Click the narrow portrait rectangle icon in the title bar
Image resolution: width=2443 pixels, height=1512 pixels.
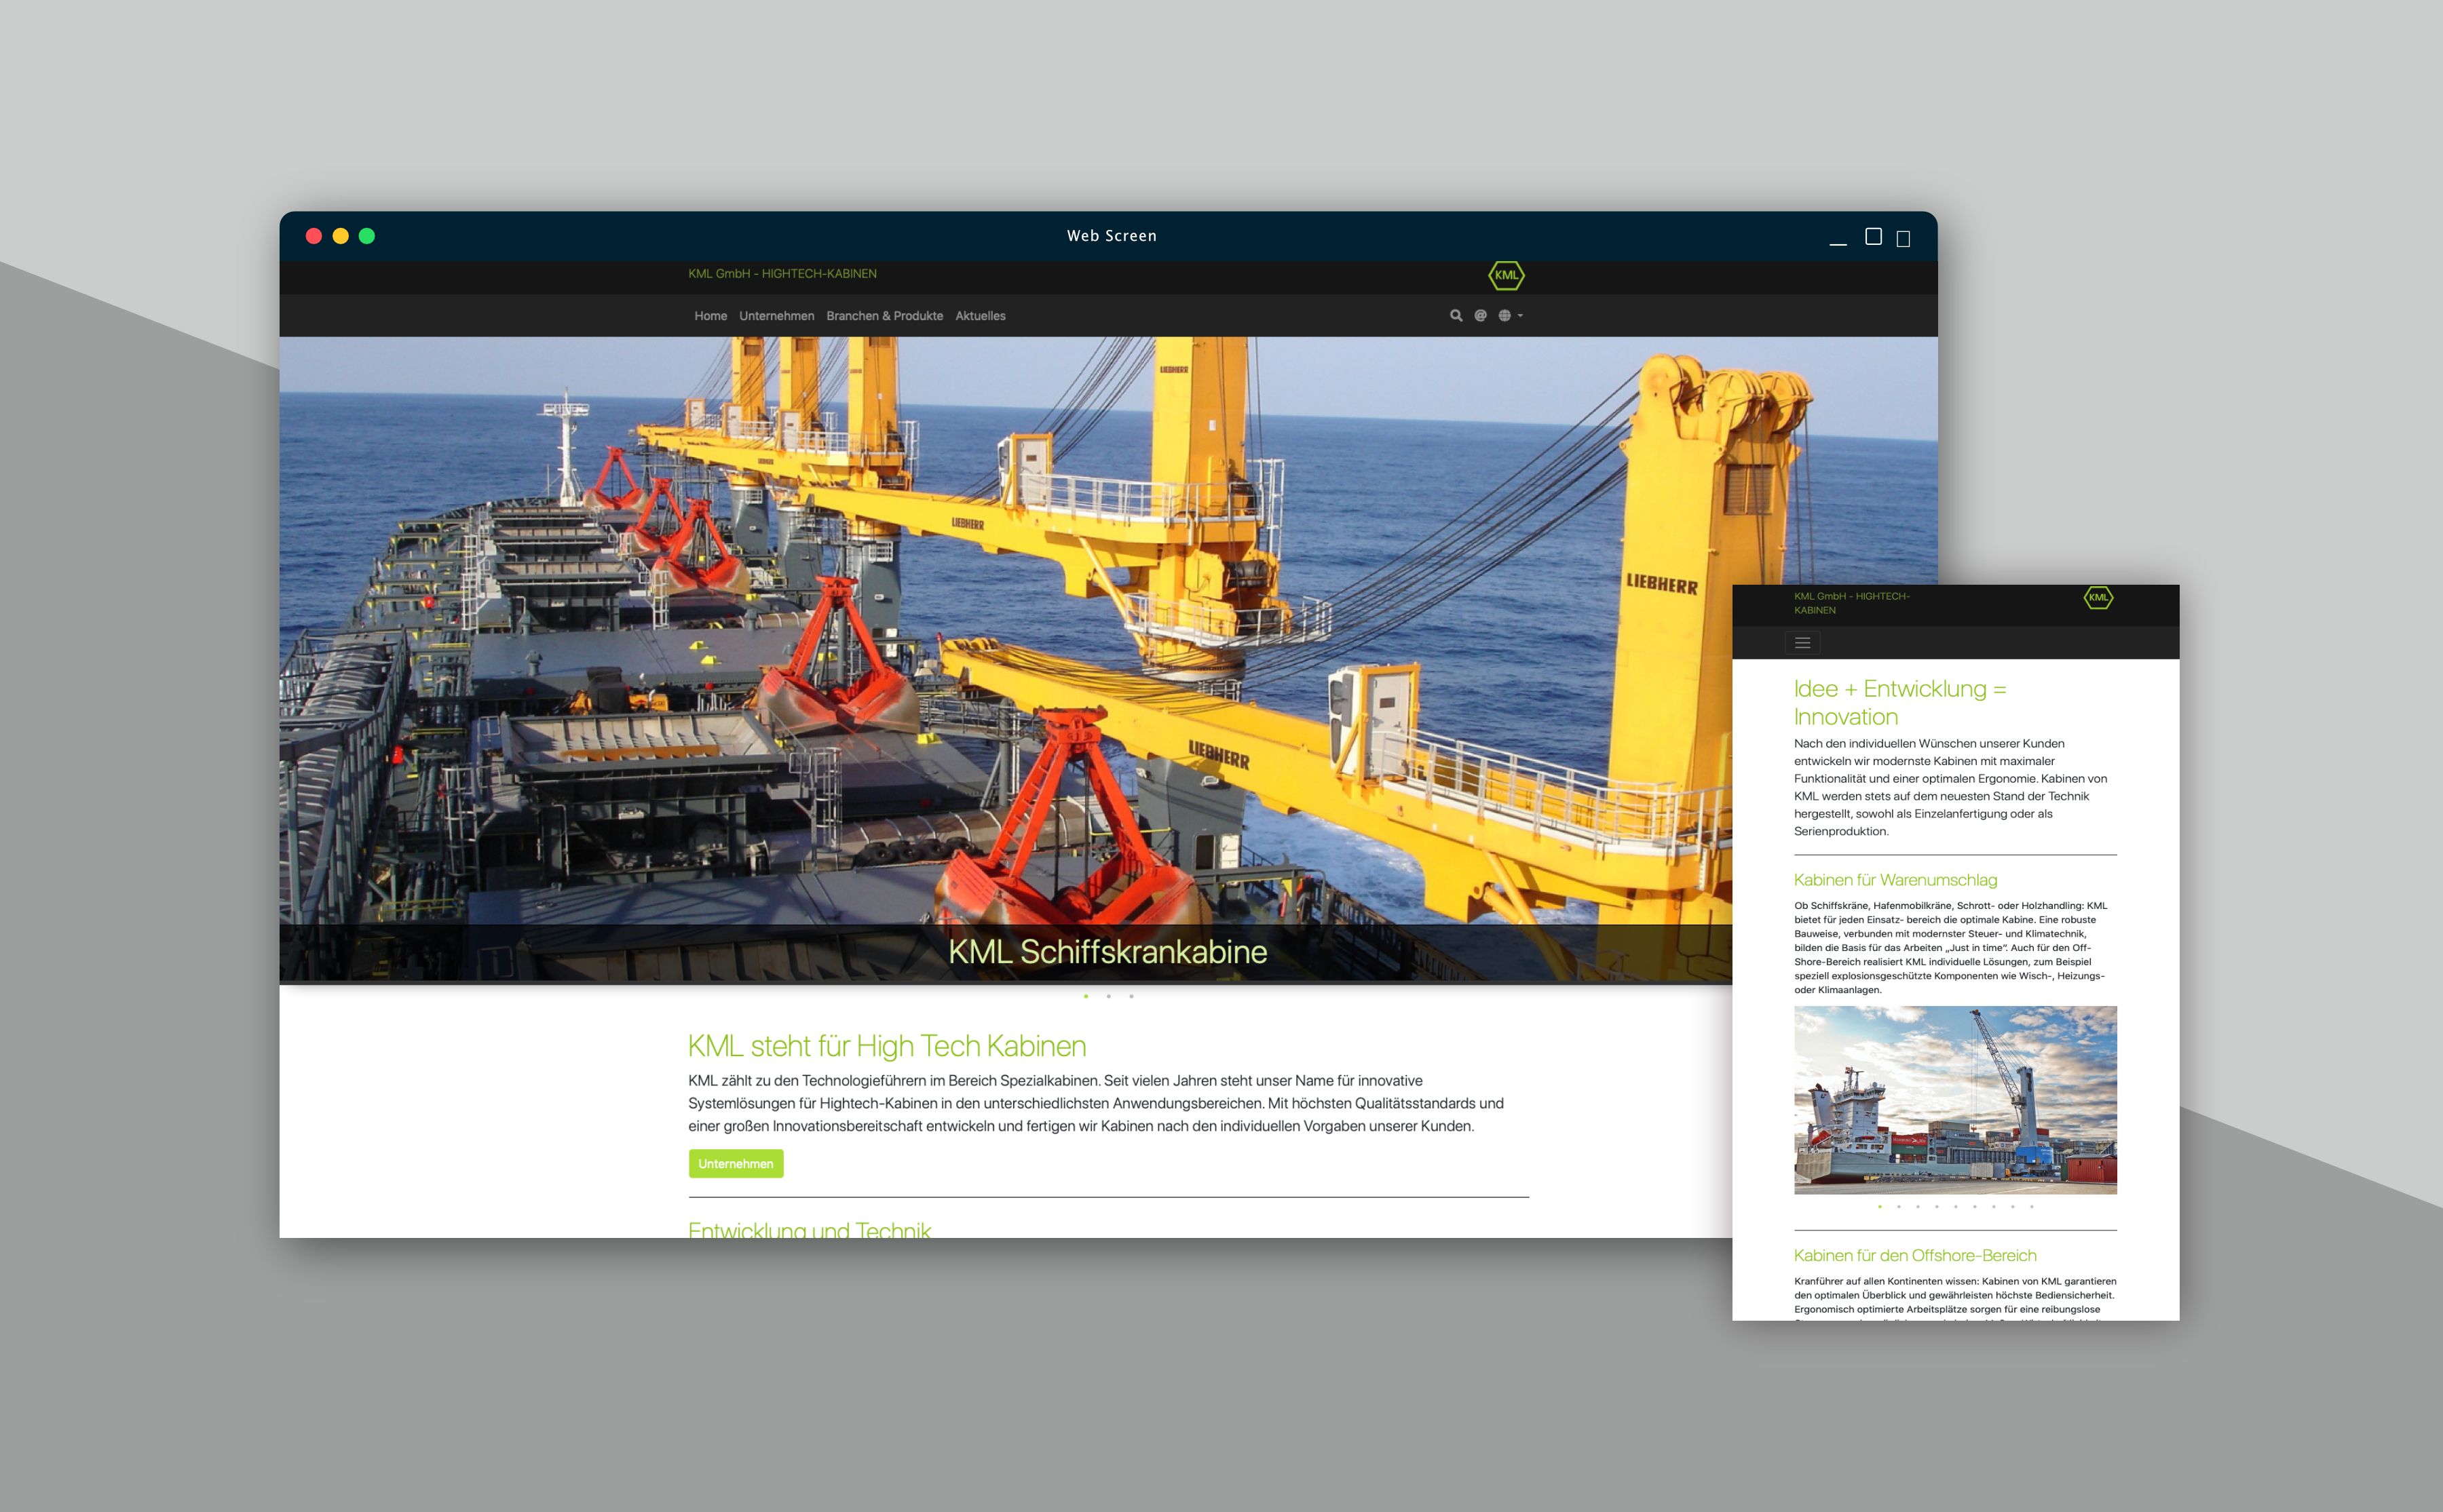point(1904,239)
